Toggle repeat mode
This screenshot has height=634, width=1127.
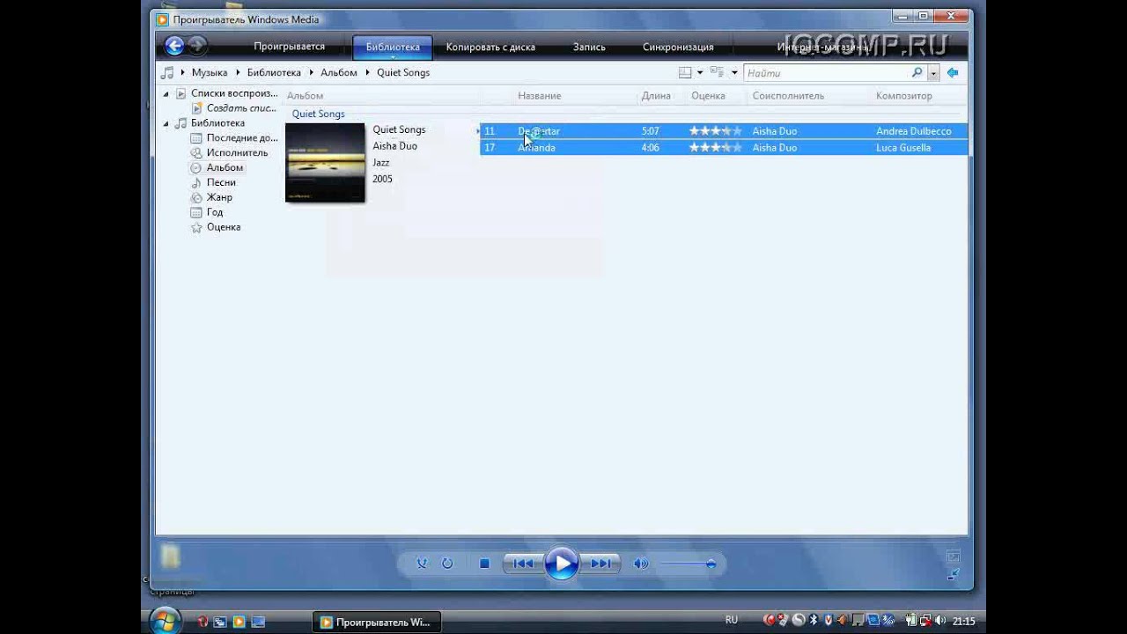tap(447, 564)
